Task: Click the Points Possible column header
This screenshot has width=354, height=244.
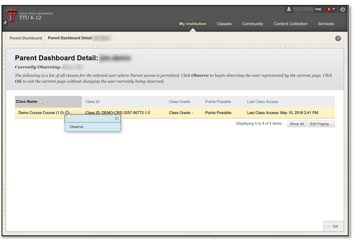Action: point(218,102)
